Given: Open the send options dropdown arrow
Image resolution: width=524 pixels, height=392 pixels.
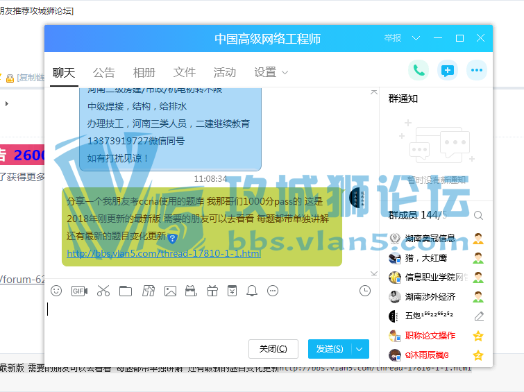Looking at the screenshot, I should (x=360, y=349).
